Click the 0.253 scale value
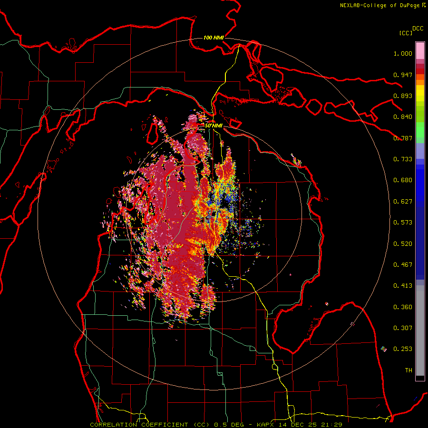The image size is (428, 428). click(403, 349)
